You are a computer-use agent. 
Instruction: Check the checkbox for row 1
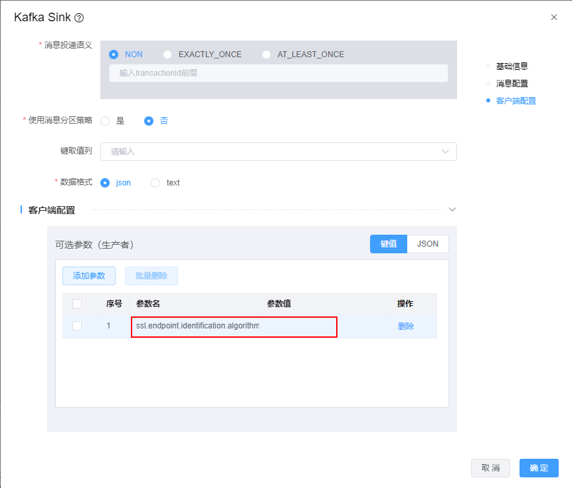77,326
